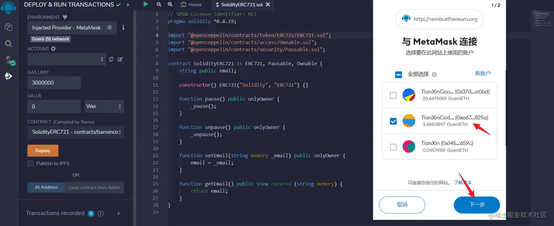Uncheck the 0xa67...825a account checkbox
Screen dimensions: 554x226
(393, 121)
